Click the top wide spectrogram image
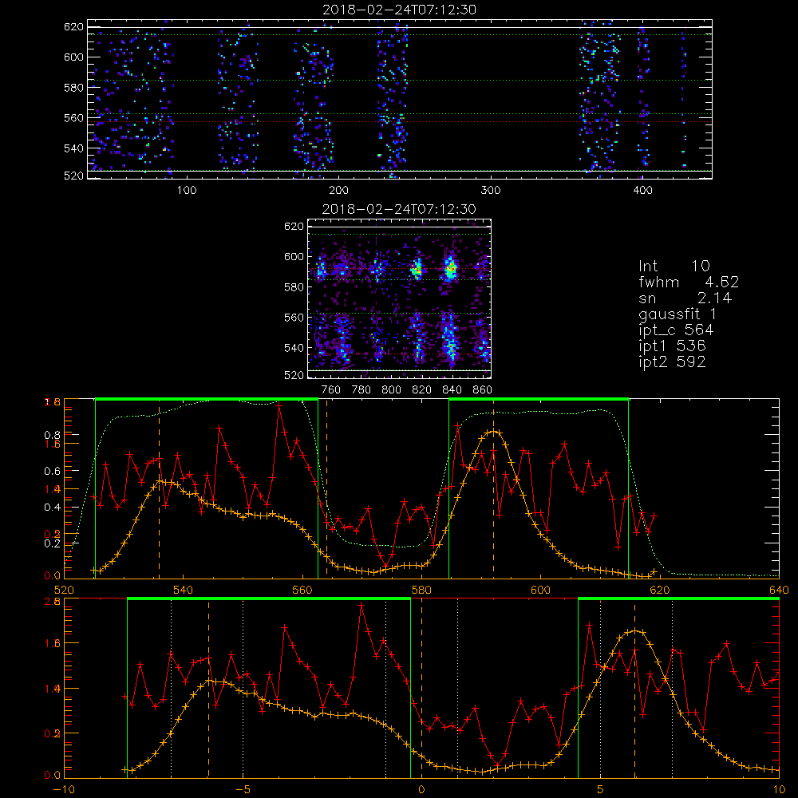The height and width of the screenshot is (798, 798). [400, 99]
